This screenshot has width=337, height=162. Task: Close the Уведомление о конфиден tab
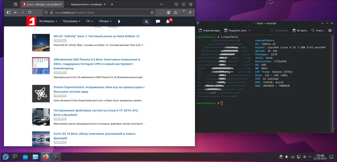pyautogui.click(x=105, y=4)
